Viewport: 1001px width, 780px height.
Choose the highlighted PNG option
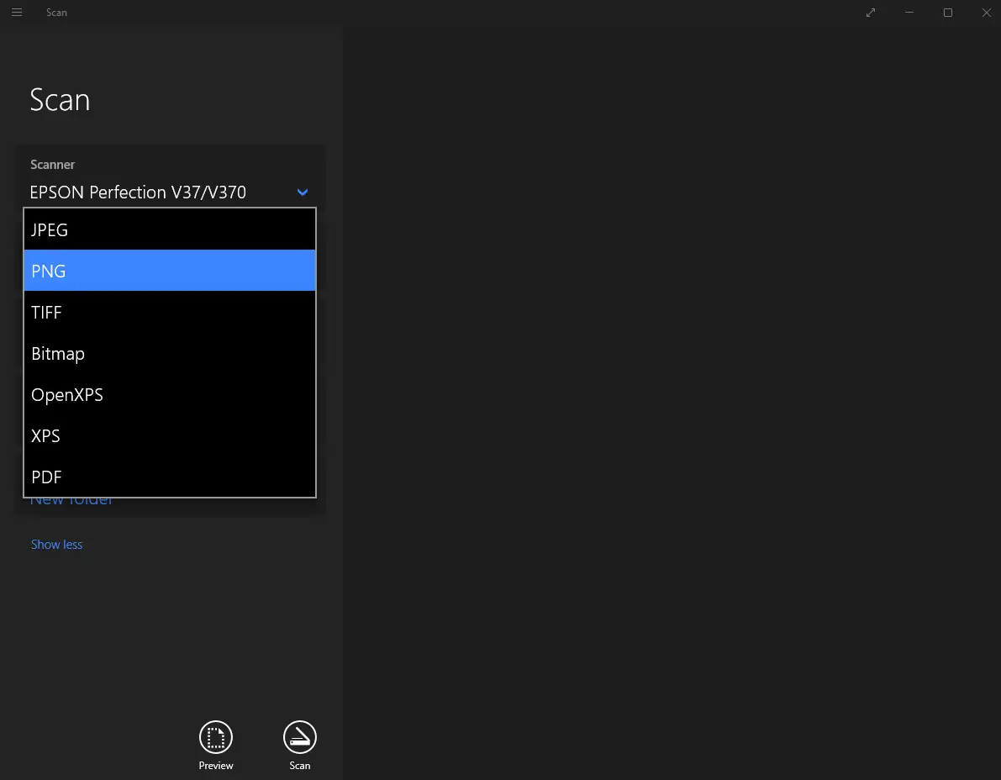click(169, 271)
